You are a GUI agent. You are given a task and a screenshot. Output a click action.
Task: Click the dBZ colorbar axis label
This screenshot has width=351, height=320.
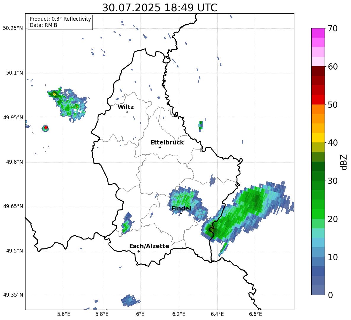click(344, 162)
